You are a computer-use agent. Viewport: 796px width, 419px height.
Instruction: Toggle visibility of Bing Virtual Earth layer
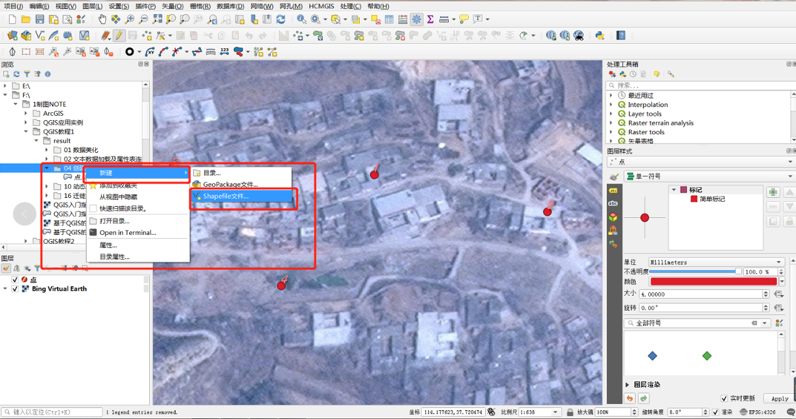pos(16,289)
